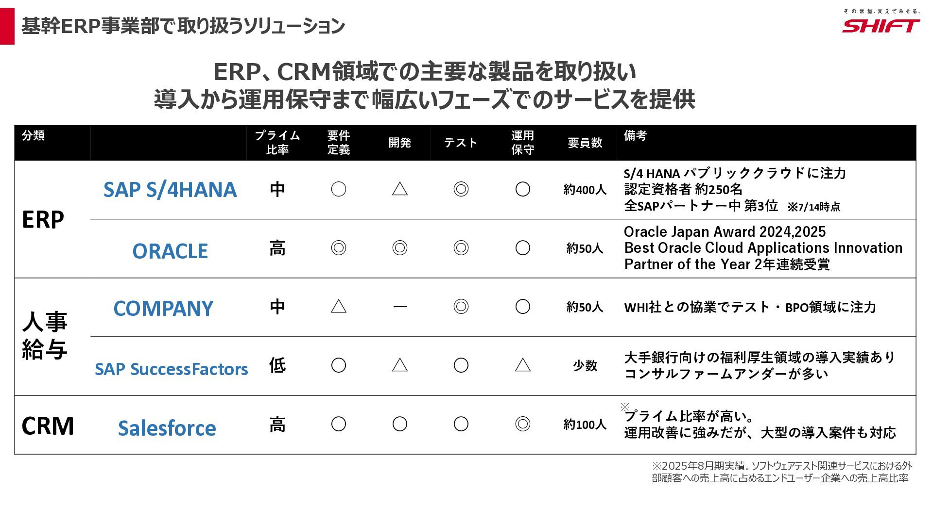Select the SAP S/4HANA product name
Image resolution: width=933 pixels, height=524 pixels.
point(170,189)
